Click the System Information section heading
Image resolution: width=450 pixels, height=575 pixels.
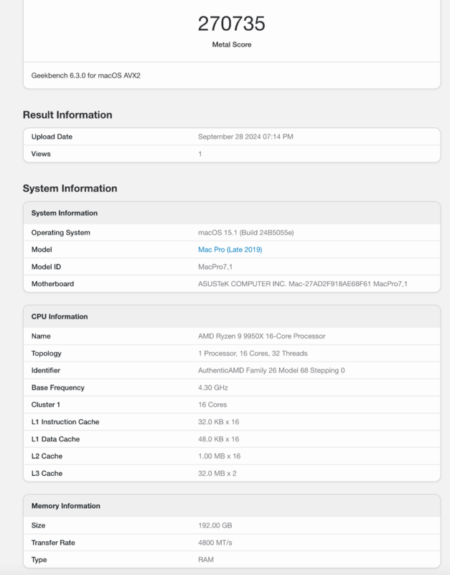[x=70, y=188]
